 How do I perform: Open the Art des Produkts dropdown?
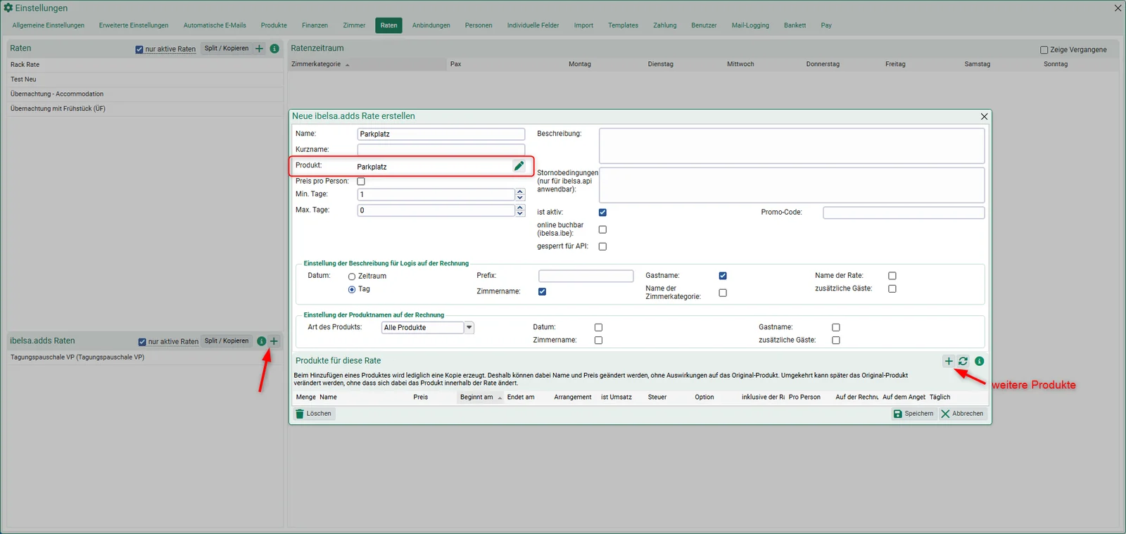[x=469, y=327]
